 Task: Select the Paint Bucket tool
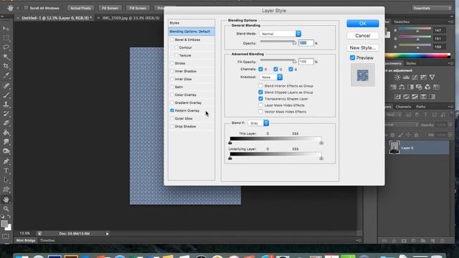click(x=6, y=132)
